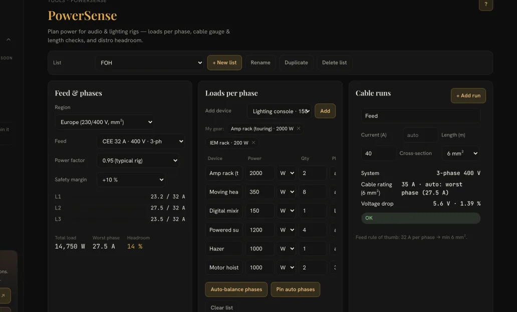The height and width of the screenshot is (312, 517).
Task: Open the Region Europe dropdown
Action: click(105, 122)
